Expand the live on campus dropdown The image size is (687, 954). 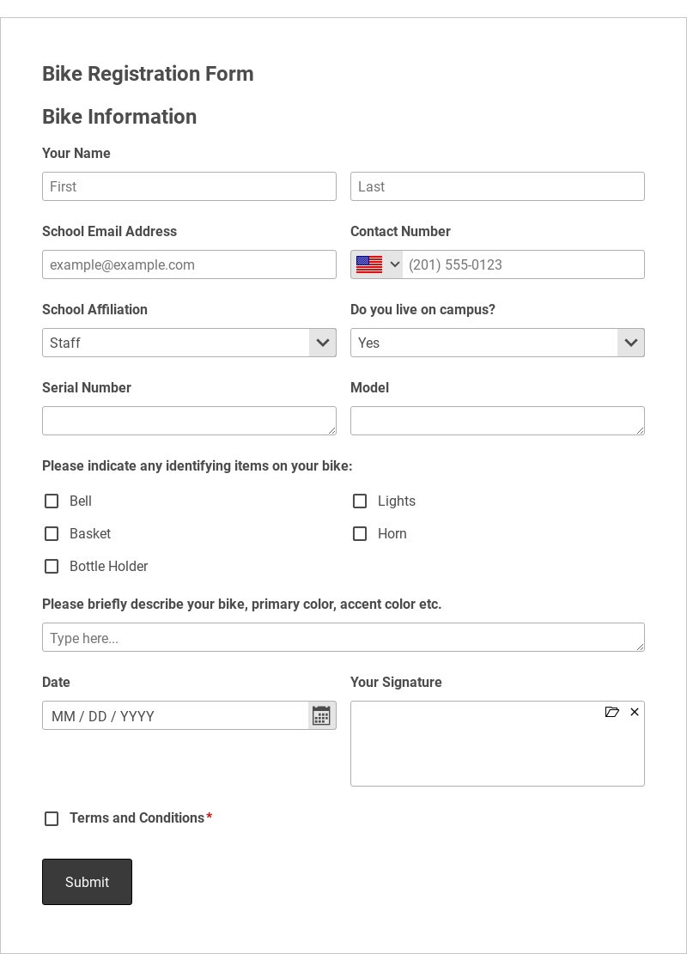coord(497,343)
